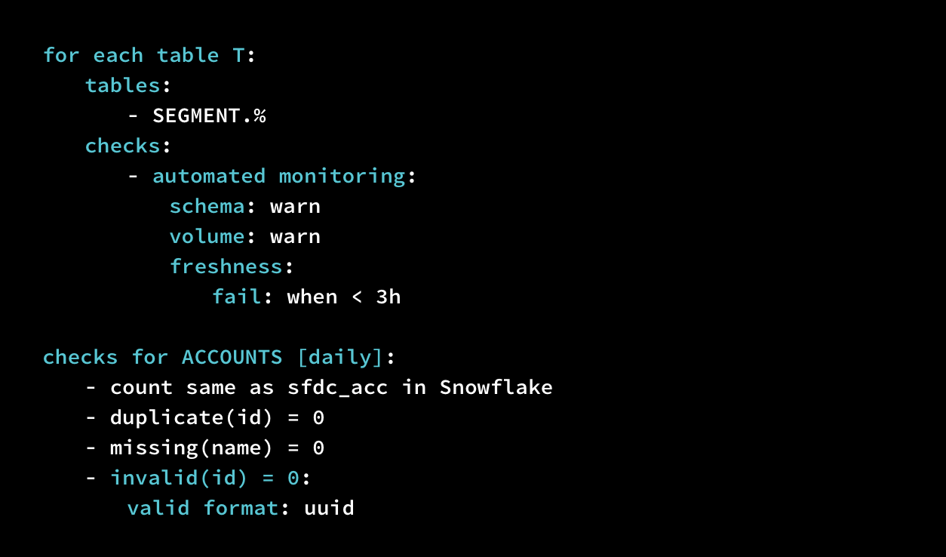The height and width of the screenshot is (557, 946).
Task: Click the 'automated monitoring' text
Action: 279,176
